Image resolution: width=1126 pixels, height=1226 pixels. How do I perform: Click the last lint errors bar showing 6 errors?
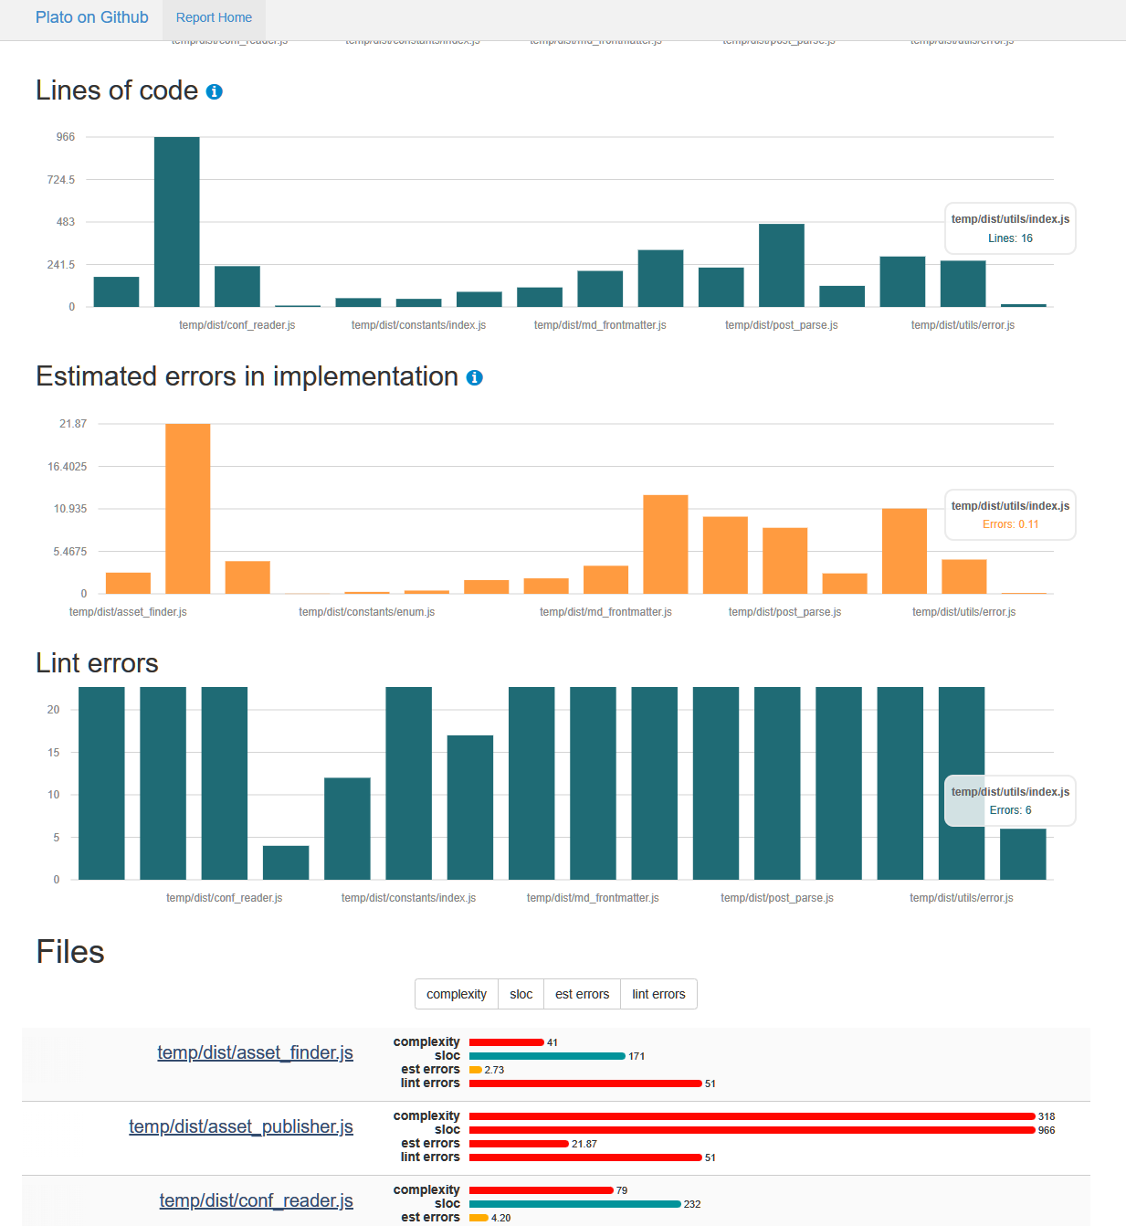click(1023, 854)
